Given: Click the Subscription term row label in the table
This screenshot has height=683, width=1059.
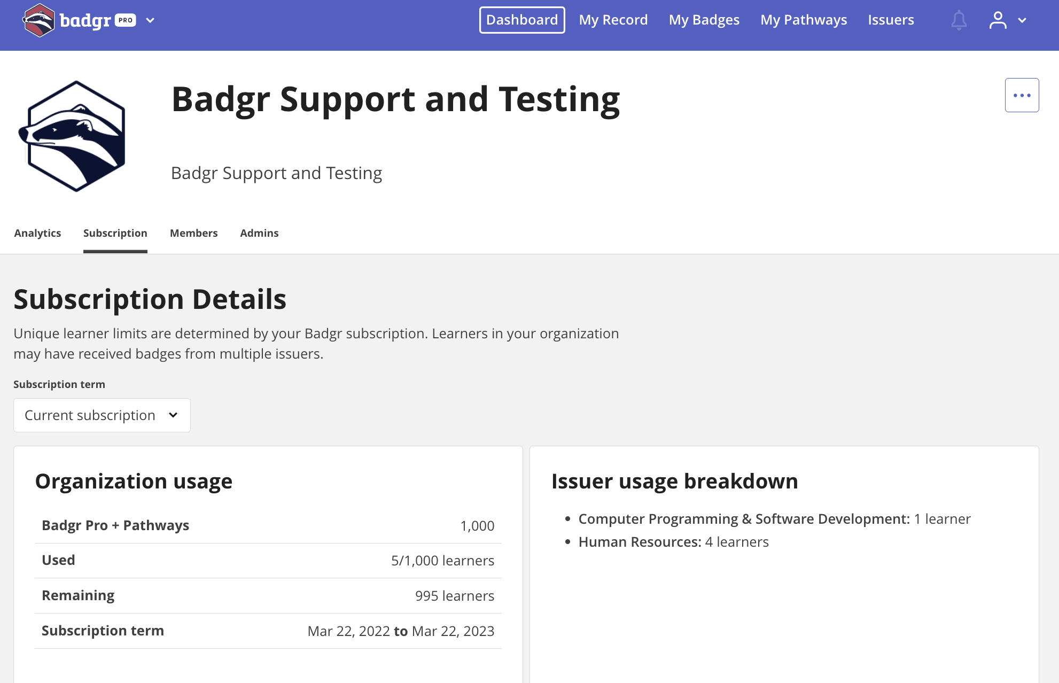Looking at the screenshot, I should tap(103, 631).
